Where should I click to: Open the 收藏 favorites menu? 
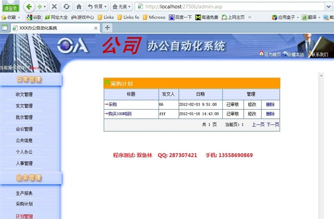coord(10,17)
